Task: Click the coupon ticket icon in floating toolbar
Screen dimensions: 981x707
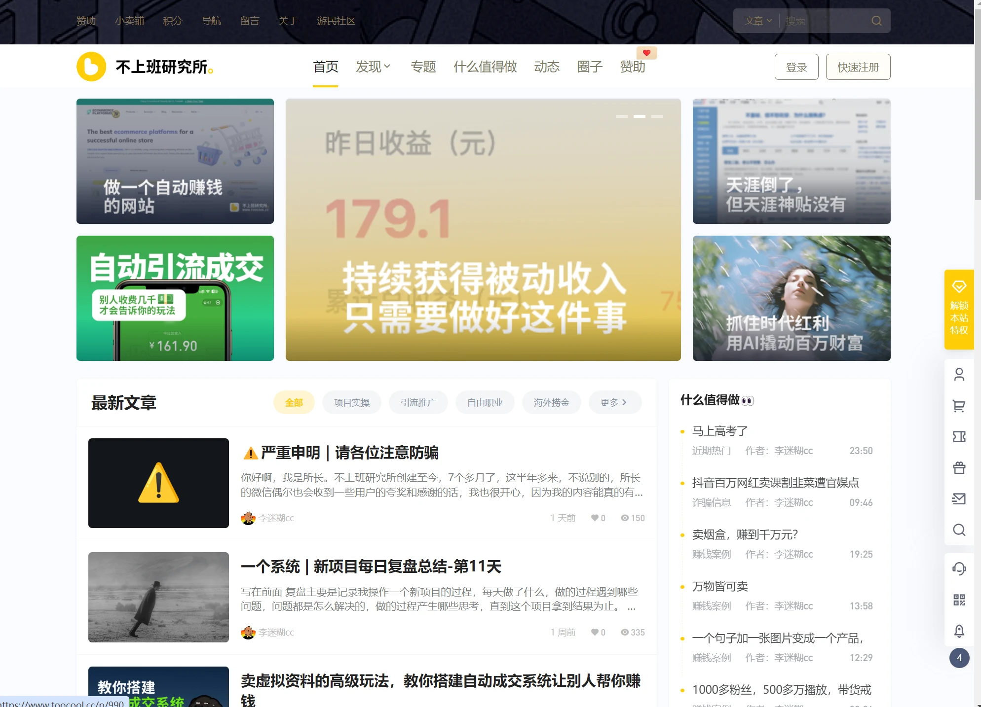Action: (959, 437)
